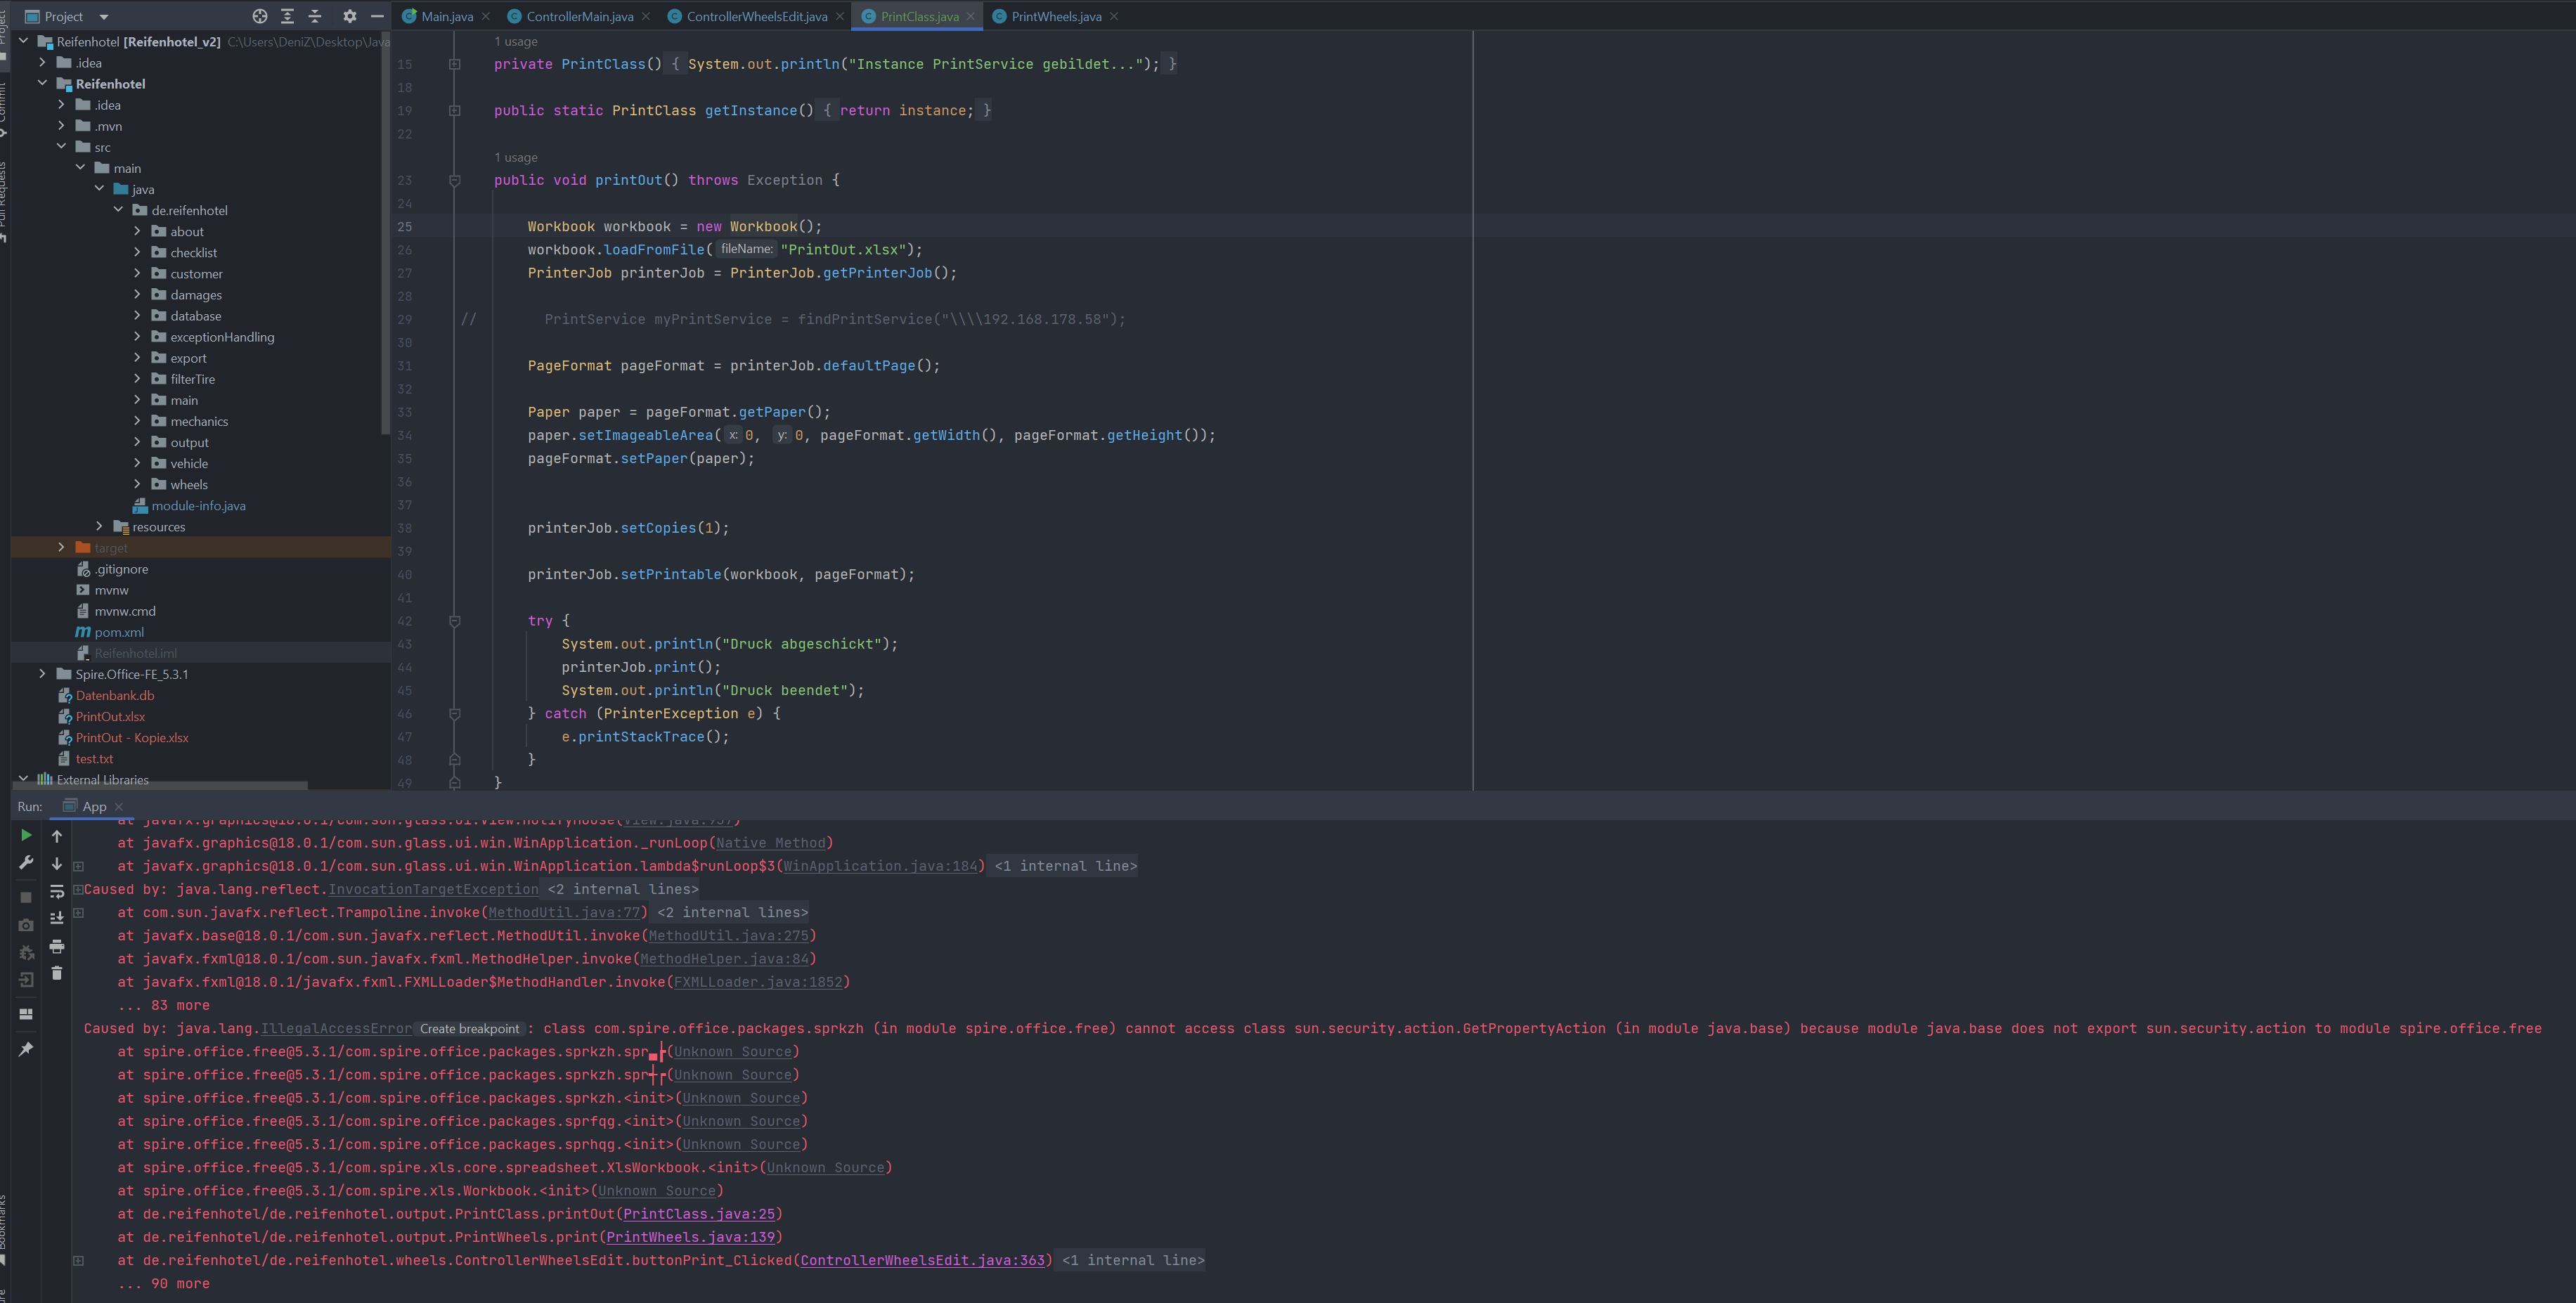Collapse External Libraries node
Image resolution: width=2576 pixels, height=1303 pixels.
(x=23, y=779)
